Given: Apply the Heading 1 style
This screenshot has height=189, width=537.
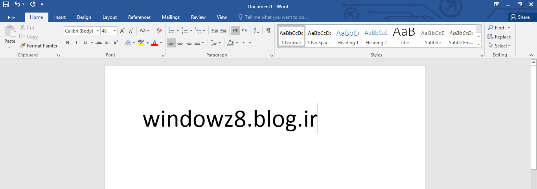Looking at the screenshot, I should [x=348, y=36].
